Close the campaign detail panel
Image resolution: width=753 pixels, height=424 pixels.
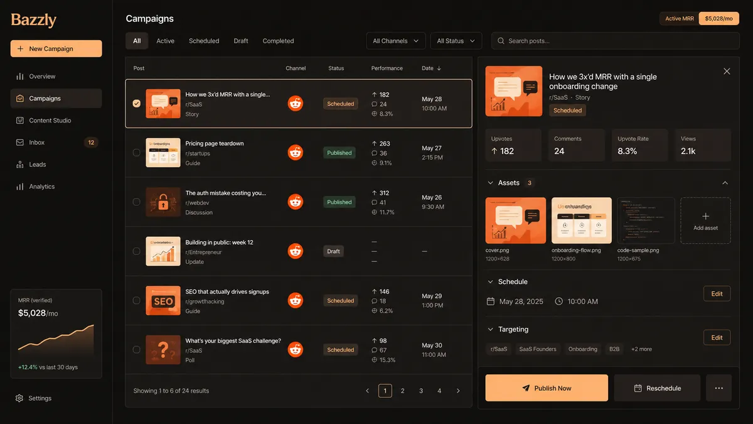tap(727, 72)
